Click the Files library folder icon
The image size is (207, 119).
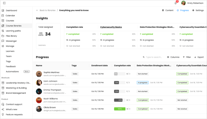click(x=3, y=36)
